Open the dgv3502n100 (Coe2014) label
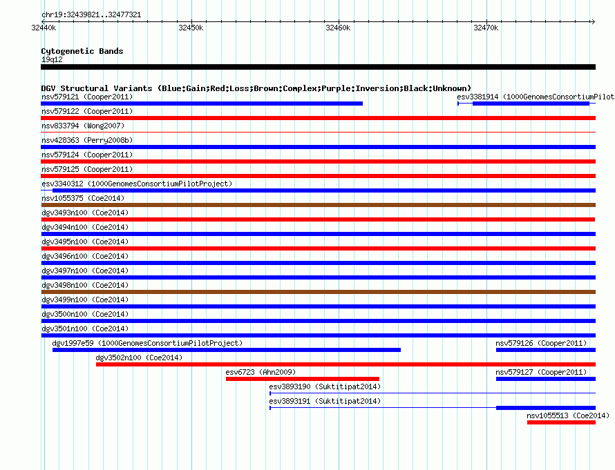This screenshot has height=470, width=615. click(139, 358)
